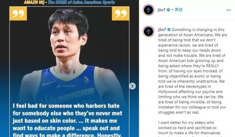The image size is (235, 137).
Task: Click the jlin7 username in header
Action: click(161, 10)
